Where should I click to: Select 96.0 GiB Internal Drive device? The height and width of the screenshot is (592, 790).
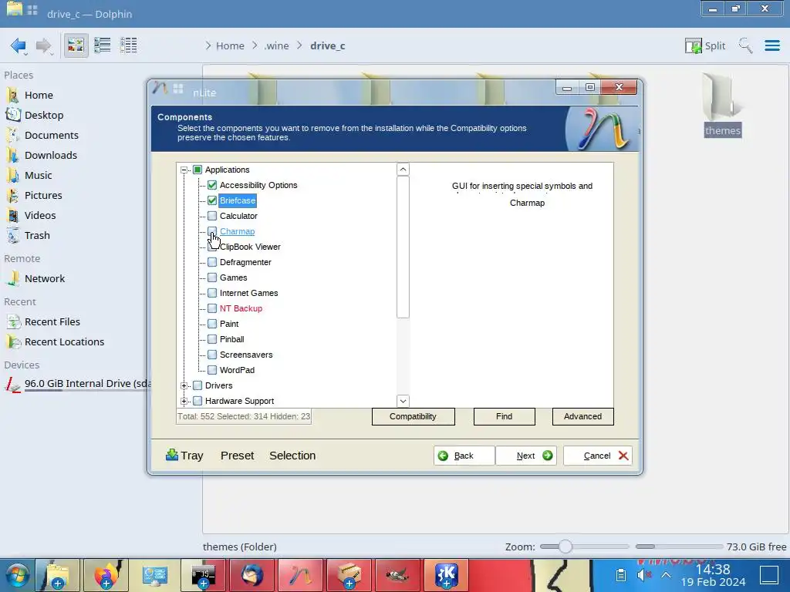point(78,384)
